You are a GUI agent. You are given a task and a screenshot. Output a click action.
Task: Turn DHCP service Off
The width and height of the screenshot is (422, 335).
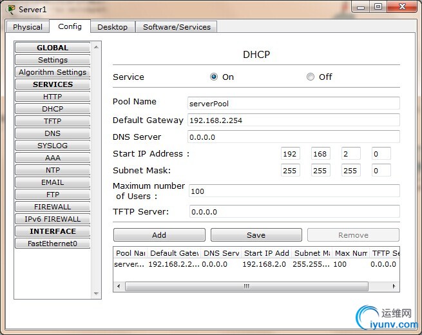pyautogui.click(x=311, y=77)
